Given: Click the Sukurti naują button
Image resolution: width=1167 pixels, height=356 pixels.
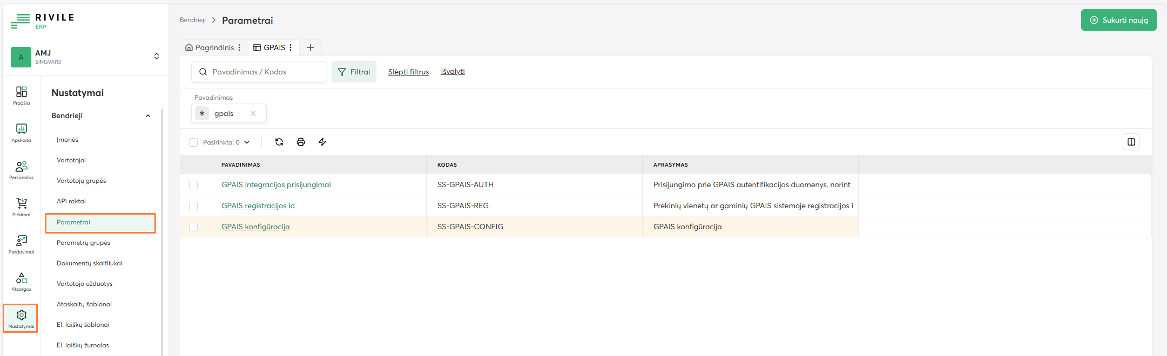Looking at the screenshot, I should pos(1118,20).
